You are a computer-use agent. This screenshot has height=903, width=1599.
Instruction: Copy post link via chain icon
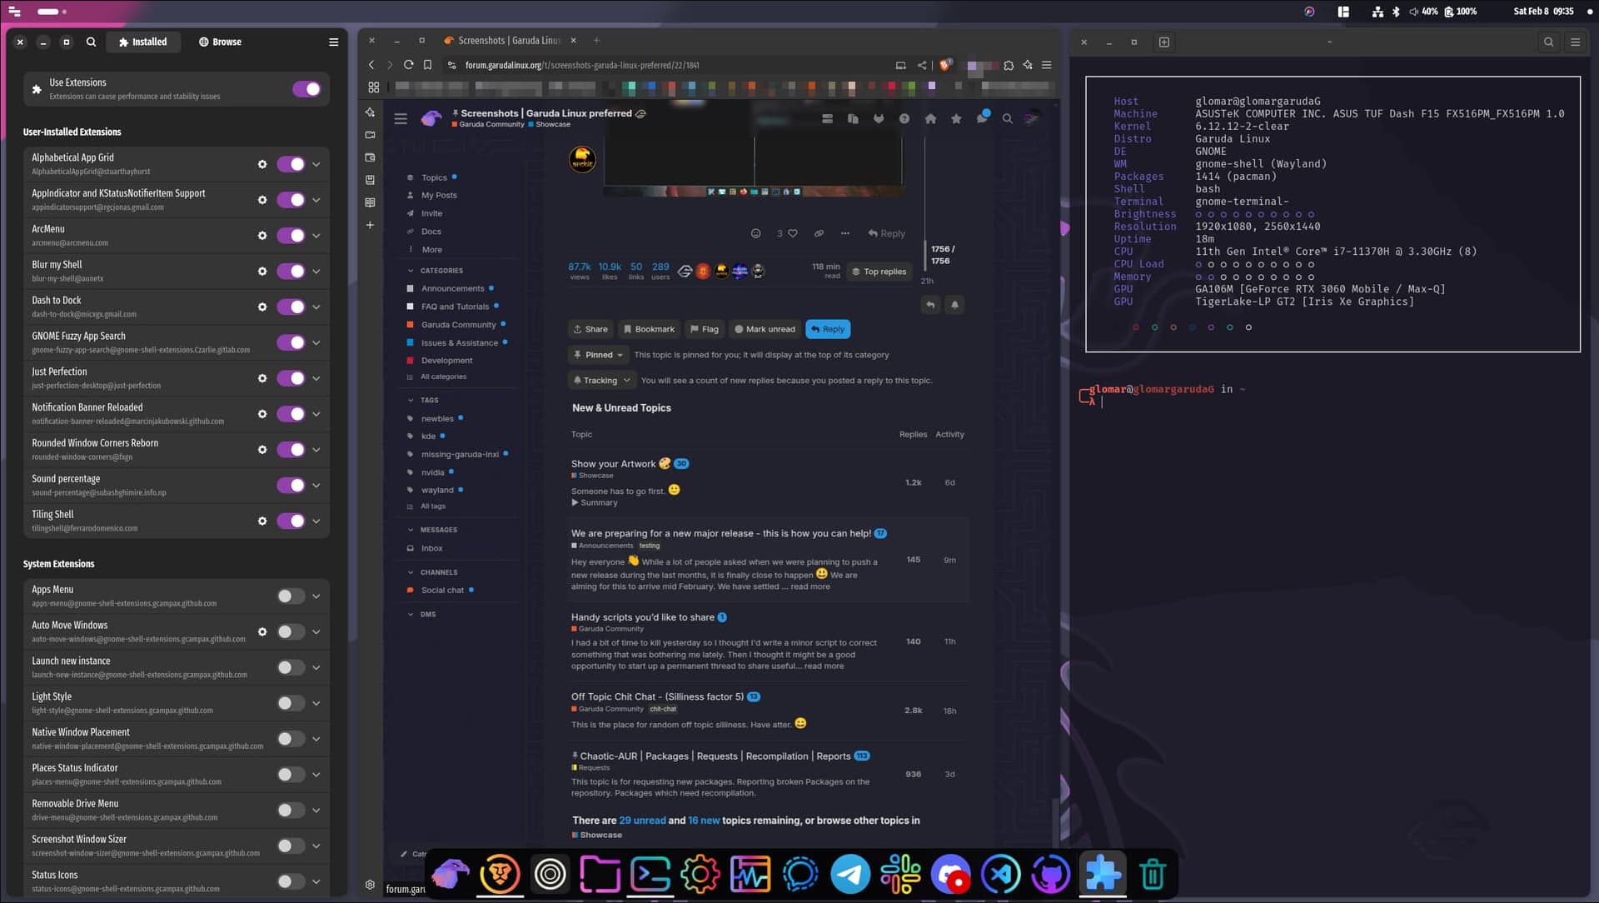pyautogui.click(x=819, y=233)
